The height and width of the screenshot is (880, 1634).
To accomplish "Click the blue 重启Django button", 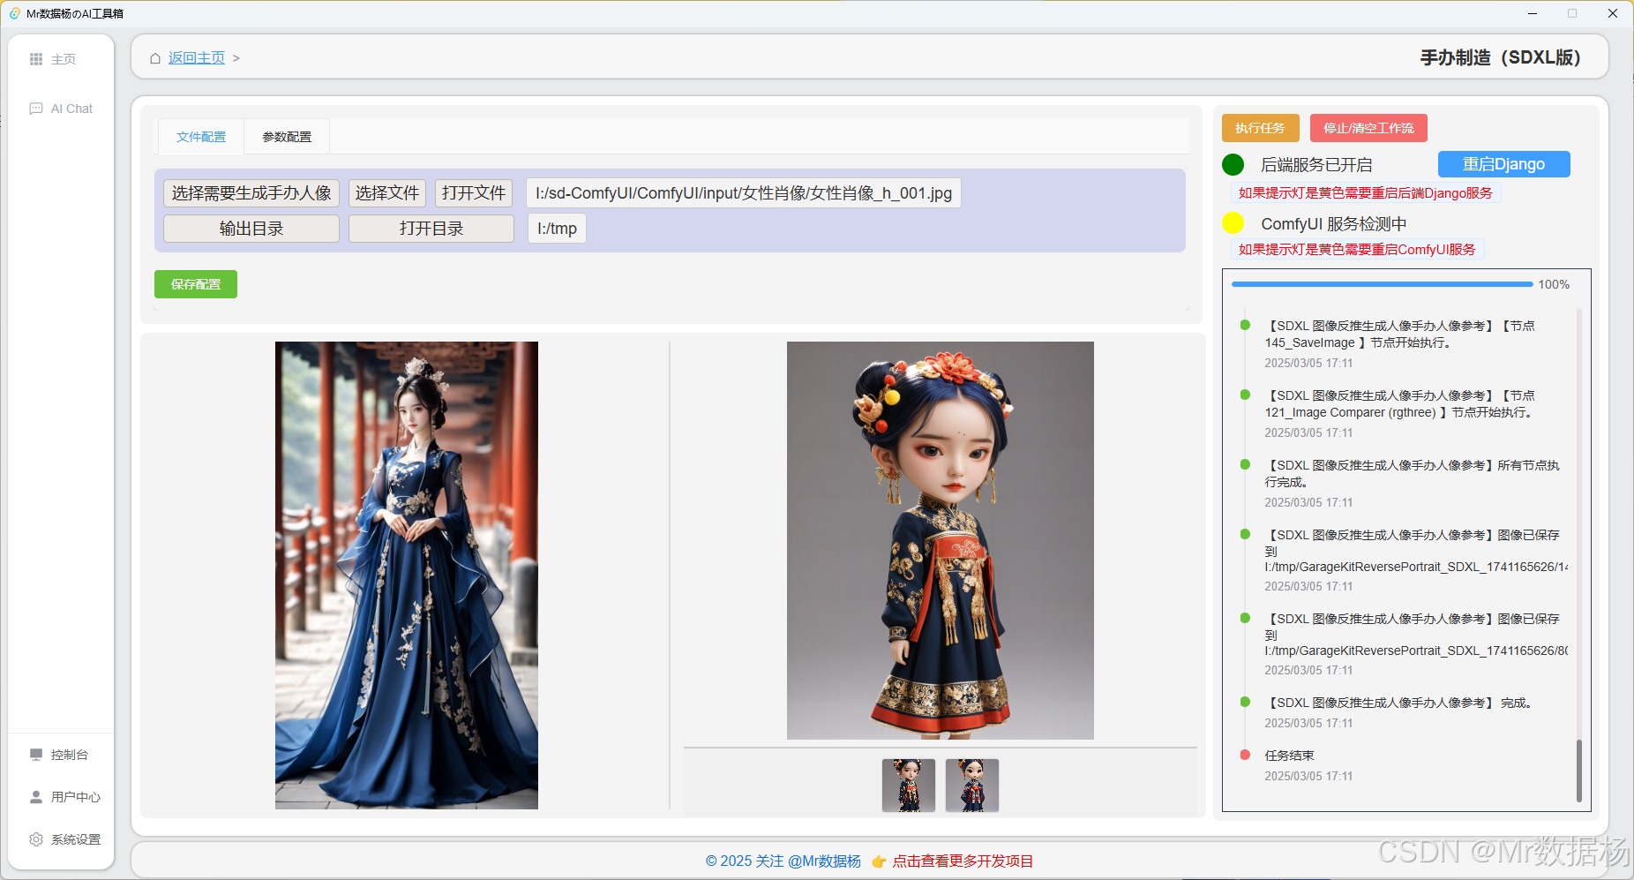I will click(1503, 164).
